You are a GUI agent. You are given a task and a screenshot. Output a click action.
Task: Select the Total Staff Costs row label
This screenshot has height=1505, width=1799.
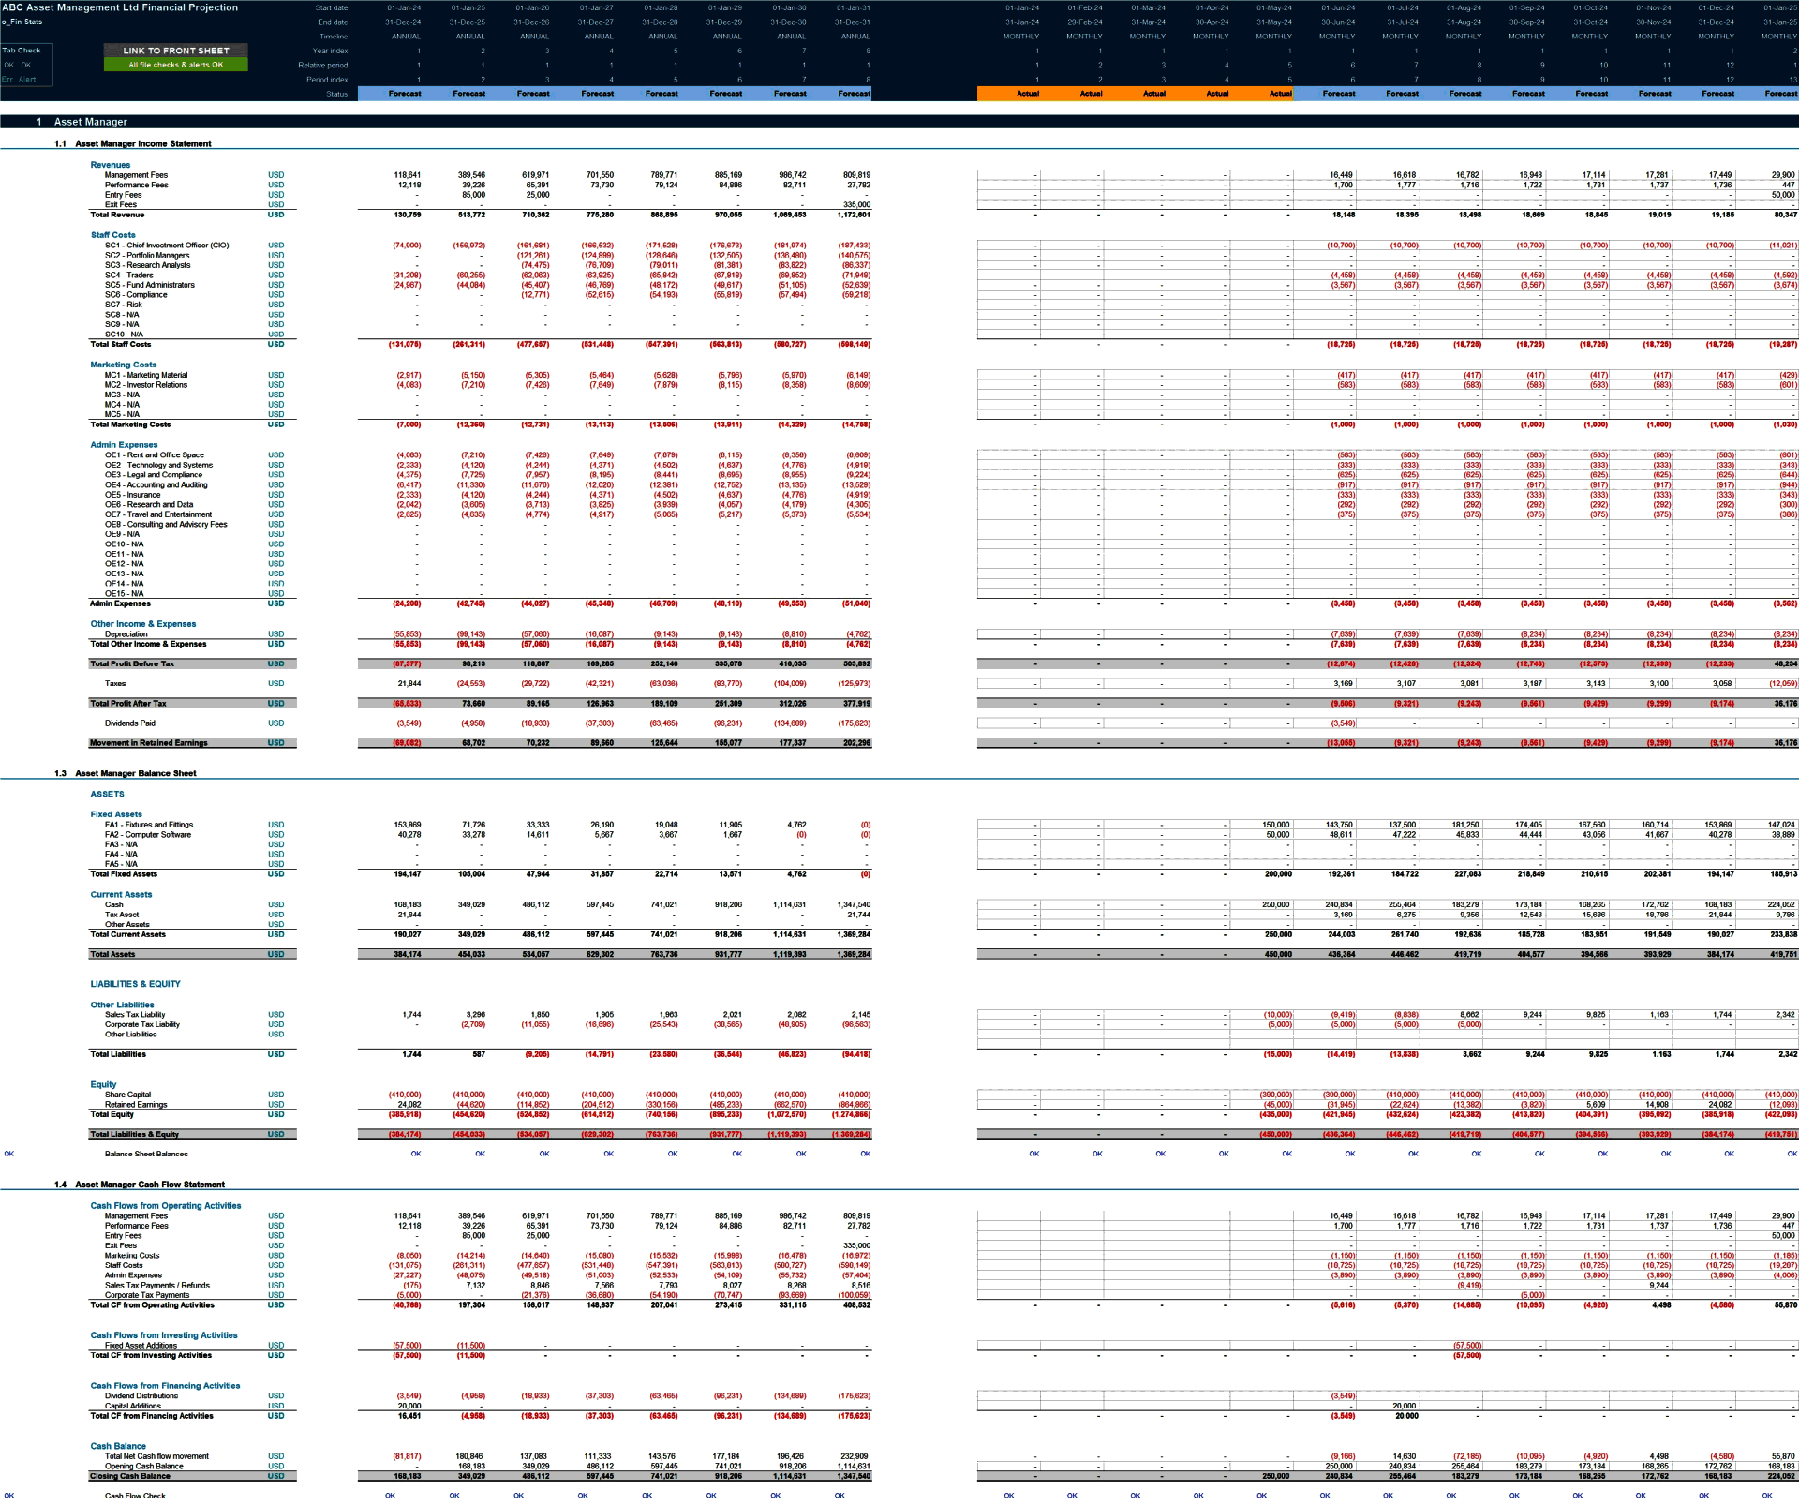[120, 344]
